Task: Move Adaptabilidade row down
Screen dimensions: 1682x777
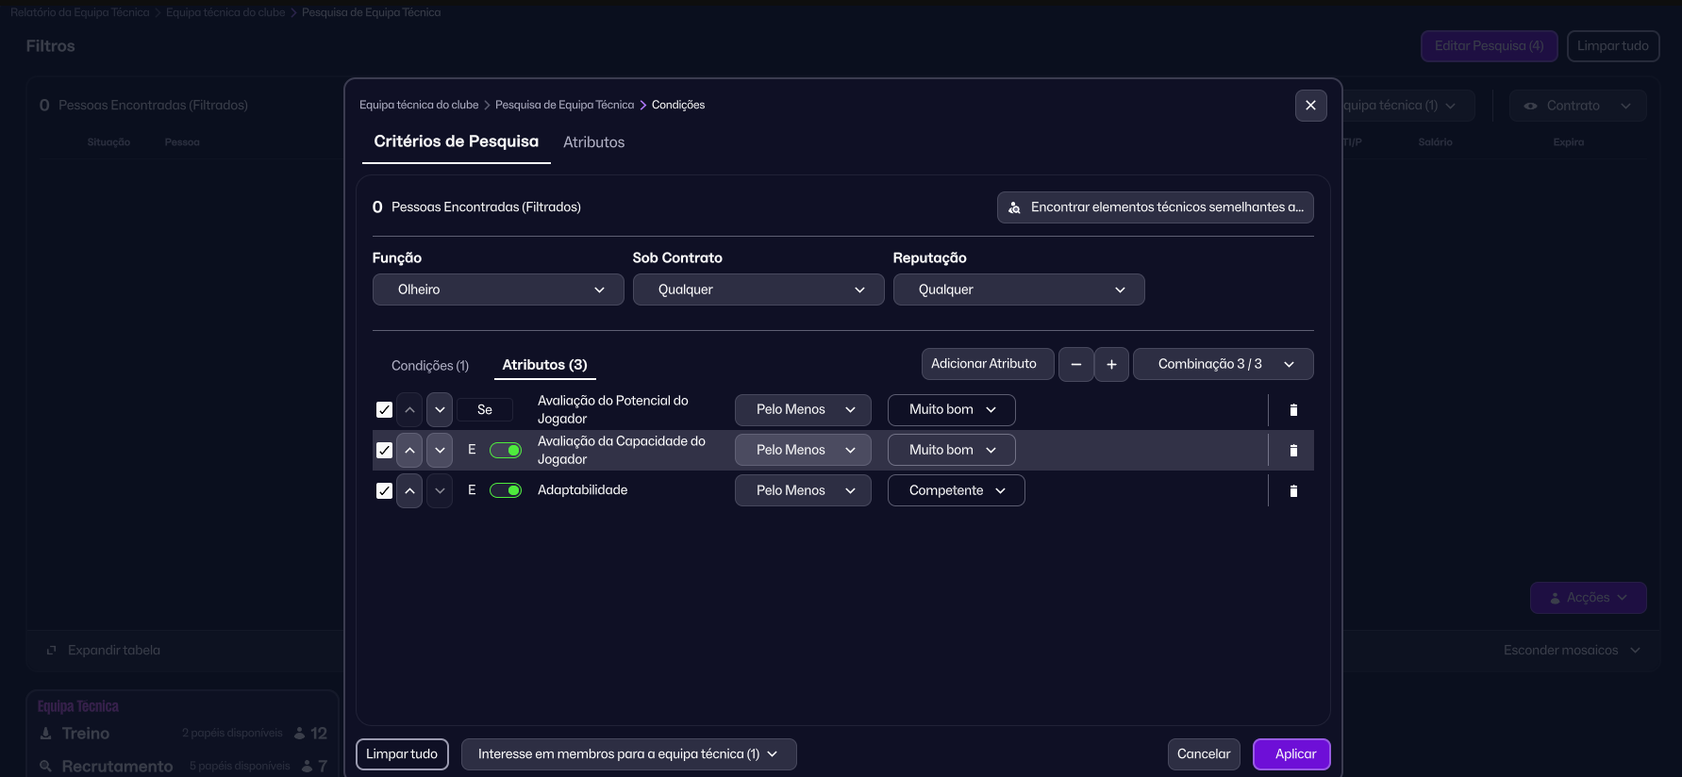Action: pyautogui.click(x=440, y=491)
